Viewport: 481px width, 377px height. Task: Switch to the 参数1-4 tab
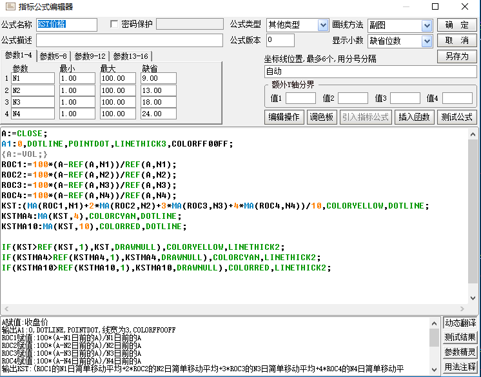coord(19,56)
